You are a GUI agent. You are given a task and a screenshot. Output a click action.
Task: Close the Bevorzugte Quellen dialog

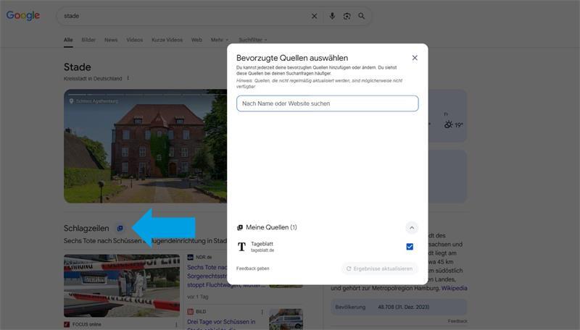[415, 58]
